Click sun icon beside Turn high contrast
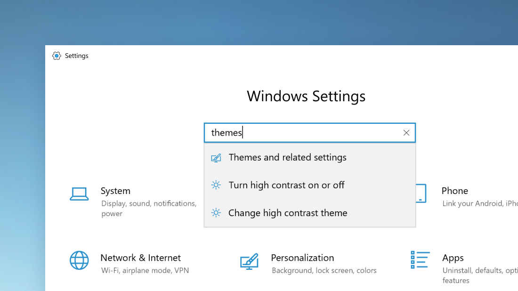The height and width of the screenshot is (291, 518). pyautogui.click(x=216, y=185)
